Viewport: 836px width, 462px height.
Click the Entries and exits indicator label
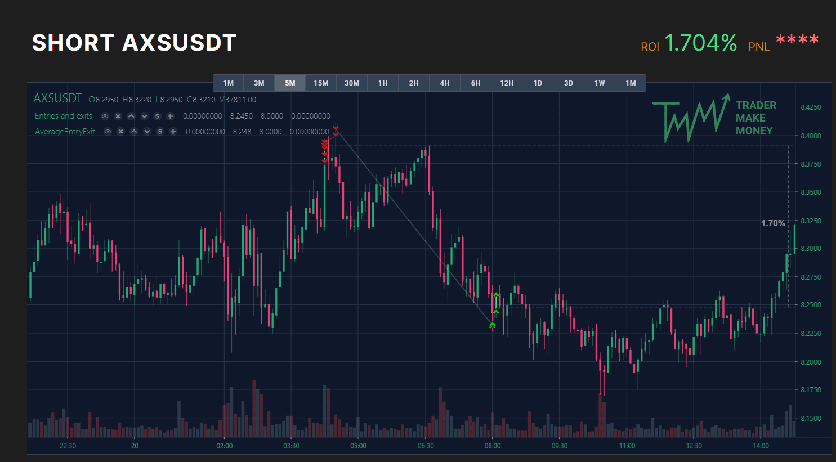click(x=63, y=116)
